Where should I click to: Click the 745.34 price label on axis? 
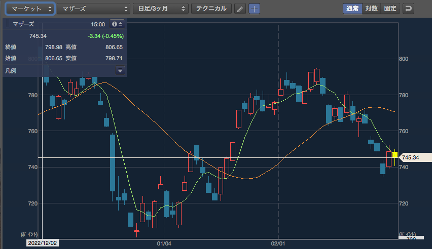click(415, 157)
